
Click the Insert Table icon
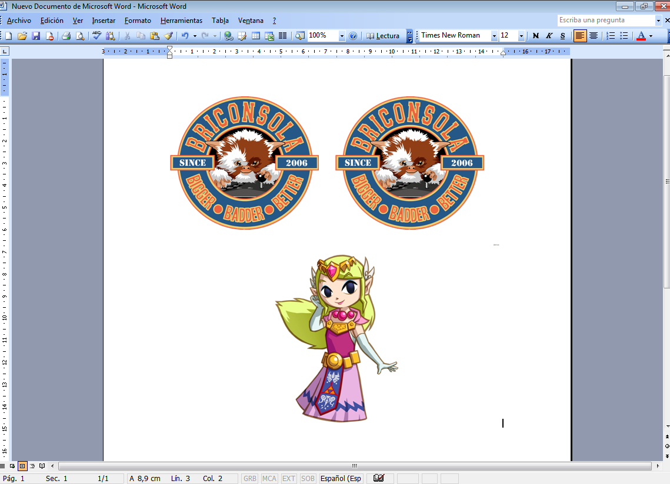pyautogui.click(x=255, y=36)
